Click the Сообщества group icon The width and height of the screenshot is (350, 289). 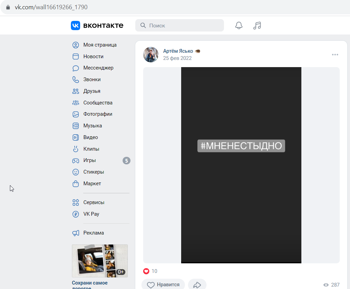pyautogui.click(x=76, y=103)
